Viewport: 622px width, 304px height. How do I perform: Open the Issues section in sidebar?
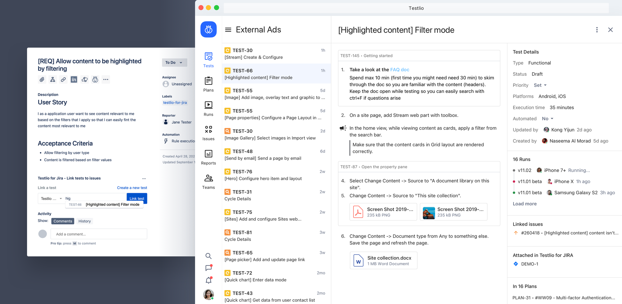[x=209, y=133]
